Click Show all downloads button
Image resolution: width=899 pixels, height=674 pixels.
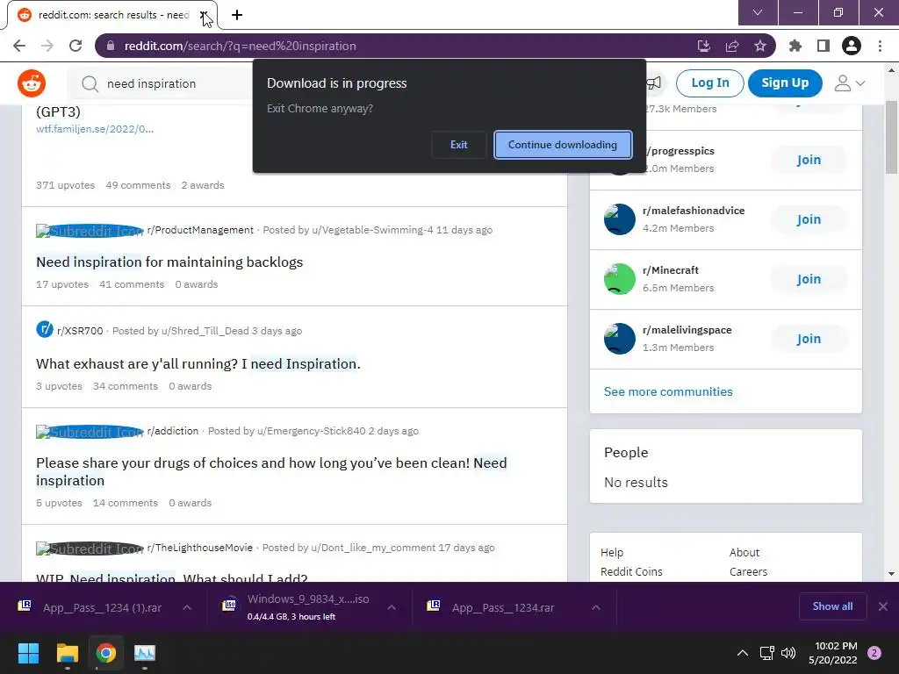(x=832, y=606)
